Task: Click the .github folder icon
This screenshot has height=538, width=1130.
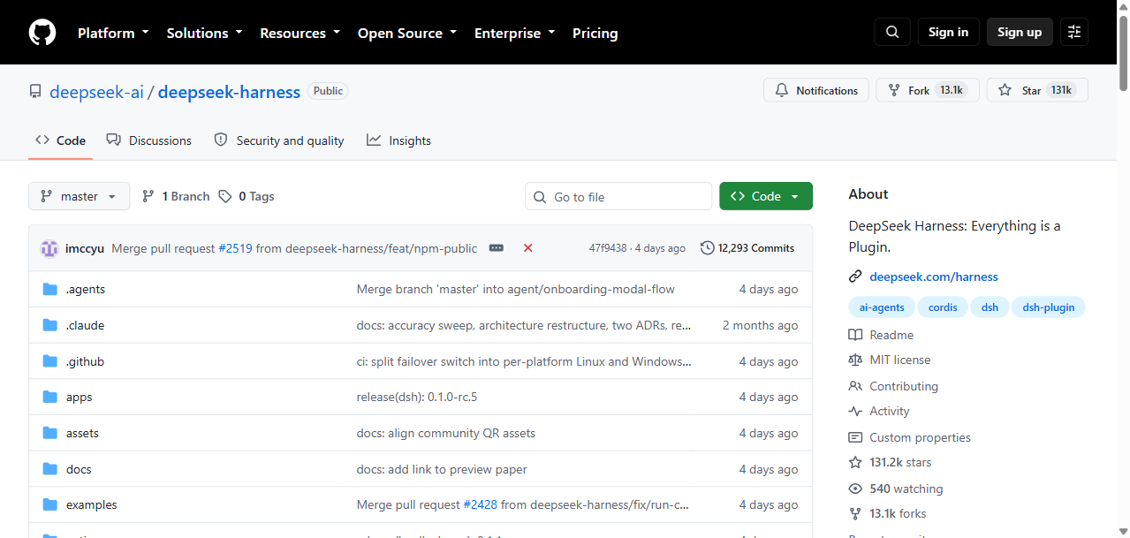Action: pyautogui.click(x=50, y=362)
